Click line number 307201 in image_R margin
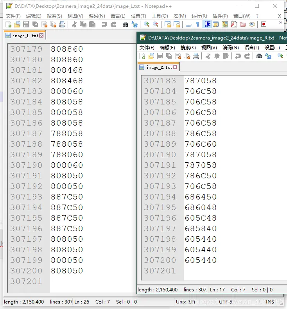The height and width of the screenshot is (309, 287). click(160, 271)
